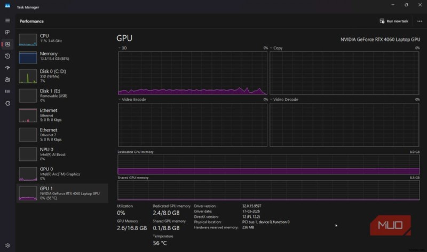Click the 2.6/16.8 GB GPU Memory value

point(132,228)
